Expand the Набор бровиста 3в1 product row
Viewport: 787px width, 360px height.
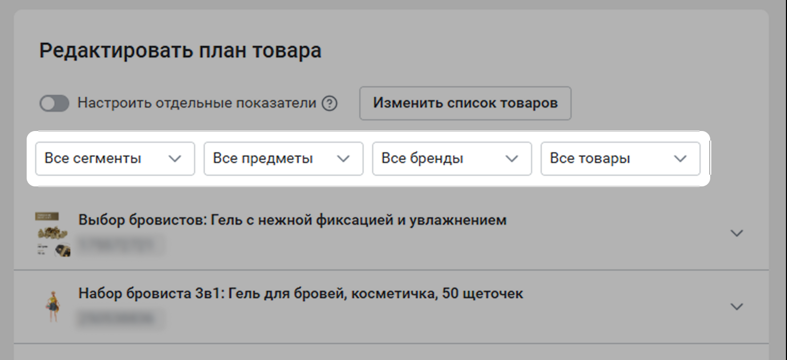[736, 307]
